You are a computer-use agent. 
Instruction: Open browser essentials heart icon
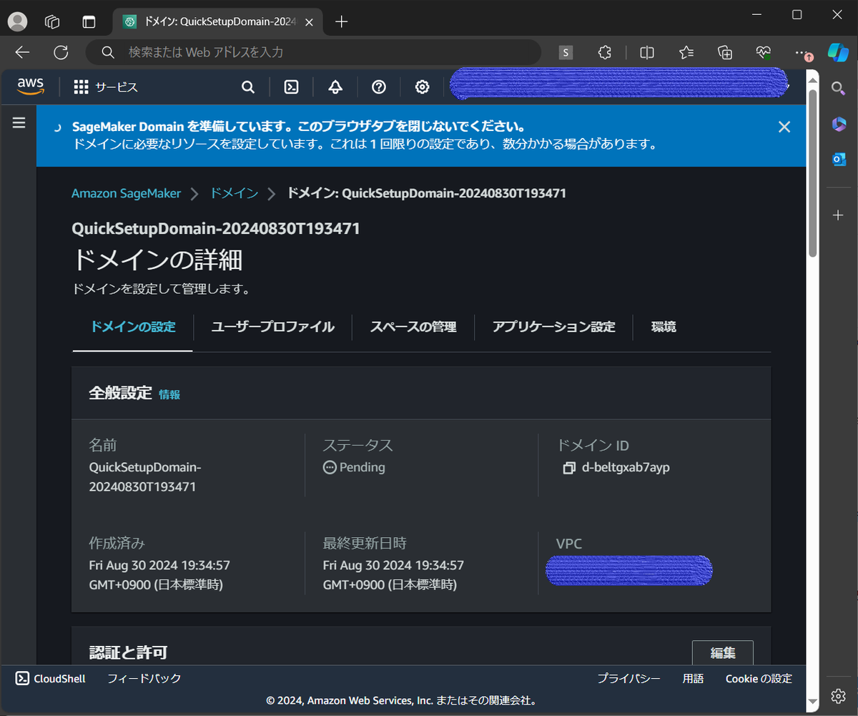tap(764, 52)
